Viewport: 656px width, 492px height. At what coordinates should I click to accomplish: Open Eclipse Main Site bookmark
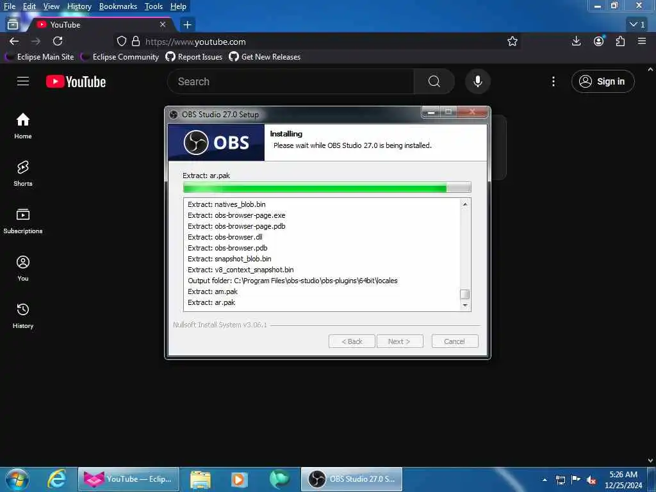coord(39,57)
